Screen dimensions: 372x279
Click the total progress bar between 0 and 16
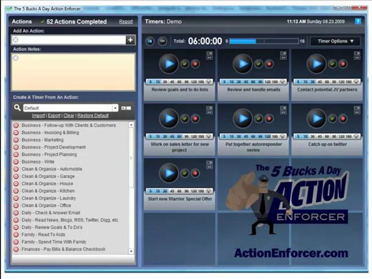point(264,41)
